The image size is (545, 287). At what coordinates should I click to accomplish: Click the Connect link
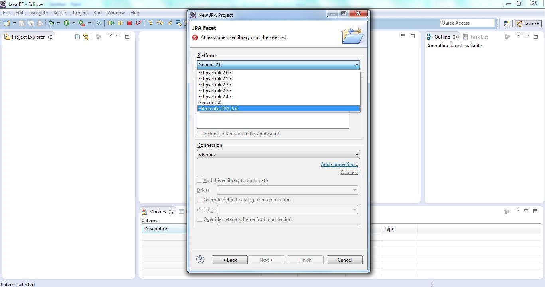(349, 172)
